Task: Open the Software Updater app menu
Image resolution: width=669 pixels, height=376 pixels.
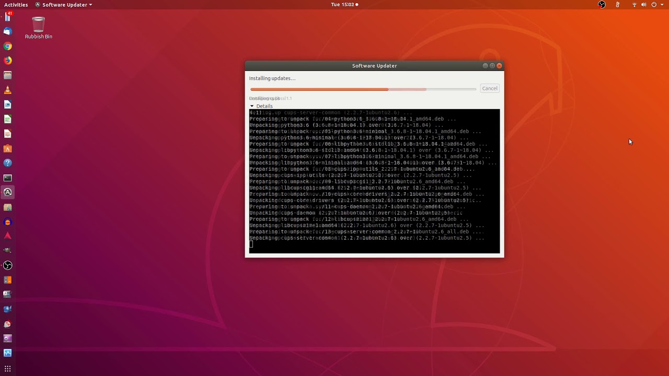Action: [64, 5]
